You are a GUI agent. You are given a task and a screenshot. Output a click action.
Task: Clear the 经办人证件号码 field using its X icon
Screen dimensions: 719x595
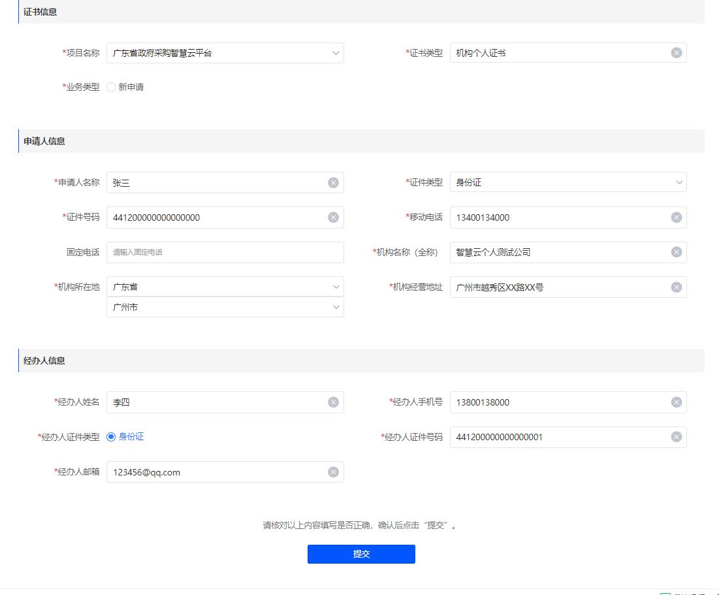click(x=676, y=437)
